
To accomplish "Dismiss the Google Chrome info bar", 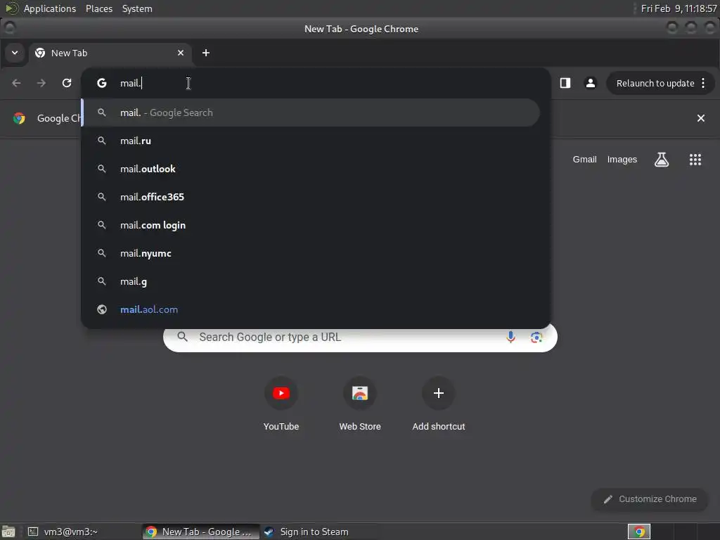I will click(701, 118).
